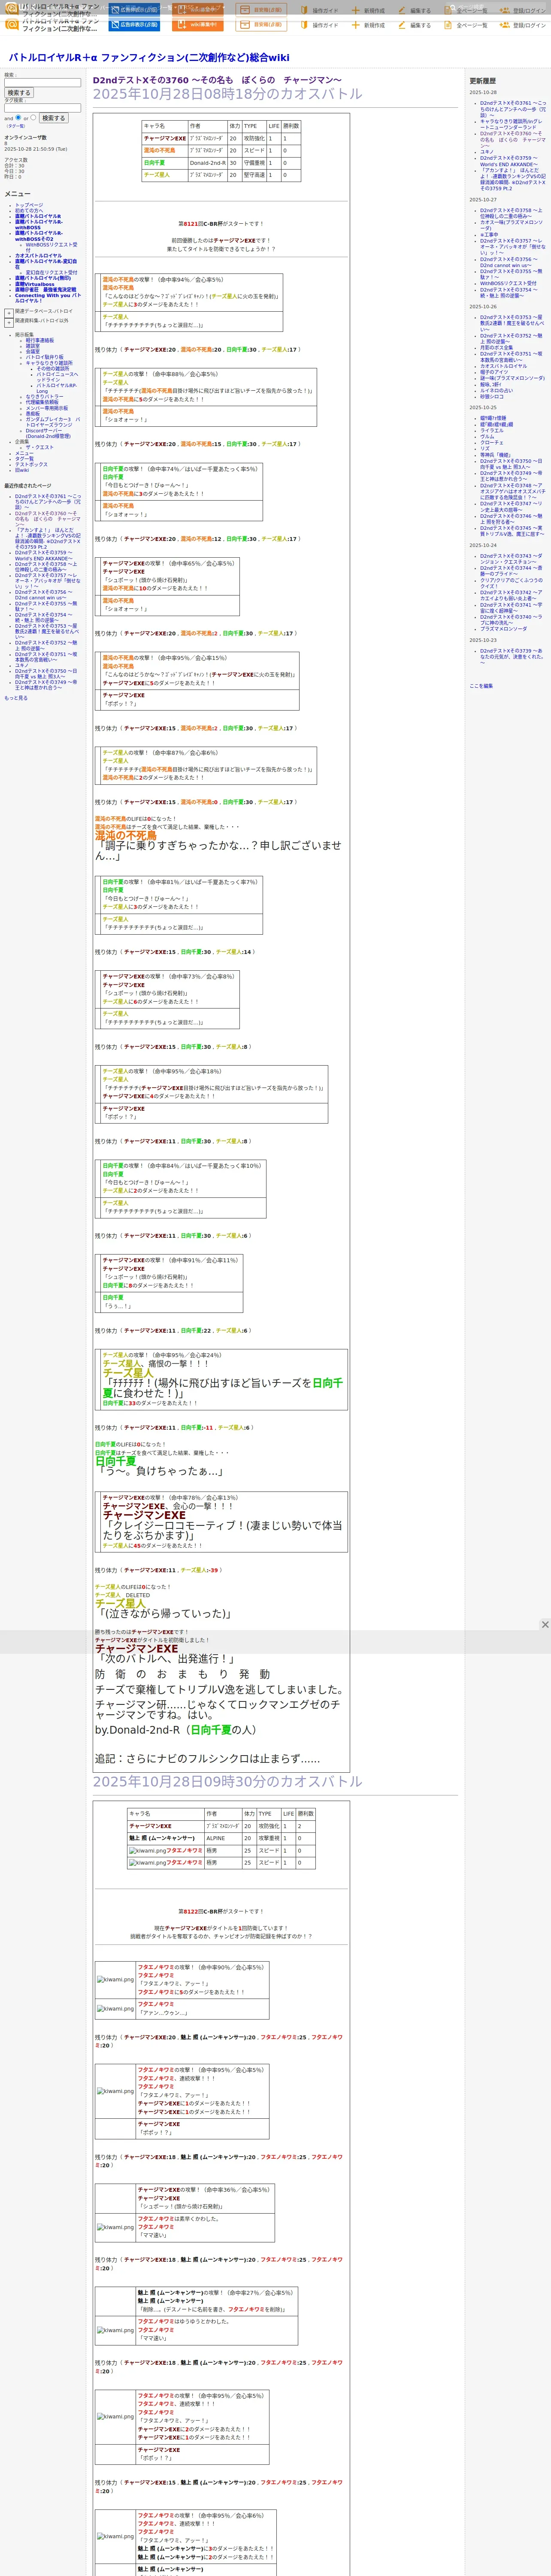Open 軽行事連絡板 under 掲示板集
Screen dimensions: 551x2576
(x=40, y=340)
